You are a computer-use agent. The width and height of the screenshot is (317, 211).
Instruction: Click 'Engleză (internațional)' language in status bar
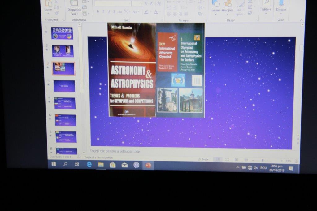pos(98,157)
